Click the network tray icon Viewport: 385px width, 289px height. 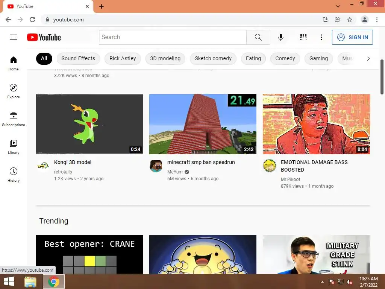(341, 282)
